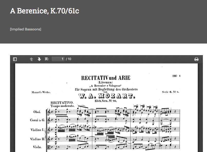Image resolution: width=207 pixels, height=152 pixels.
Task: Click the Violino I. staff label
Action: [37, 130]
